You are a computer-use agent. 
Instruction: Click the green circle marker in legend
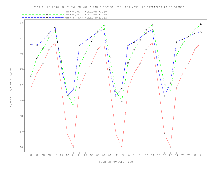pyautogui.click(x=47, y=15)
